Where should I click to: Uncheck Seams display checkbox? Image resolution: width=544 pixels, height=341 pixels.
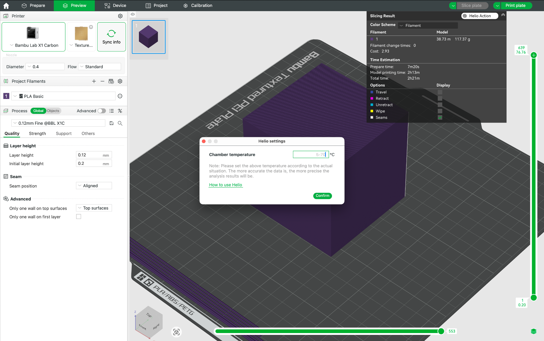point(440,118)
